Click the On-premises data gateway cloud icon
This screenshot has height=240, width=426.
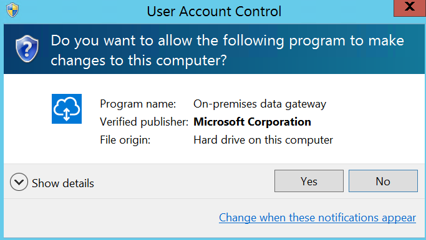[67, 109]
